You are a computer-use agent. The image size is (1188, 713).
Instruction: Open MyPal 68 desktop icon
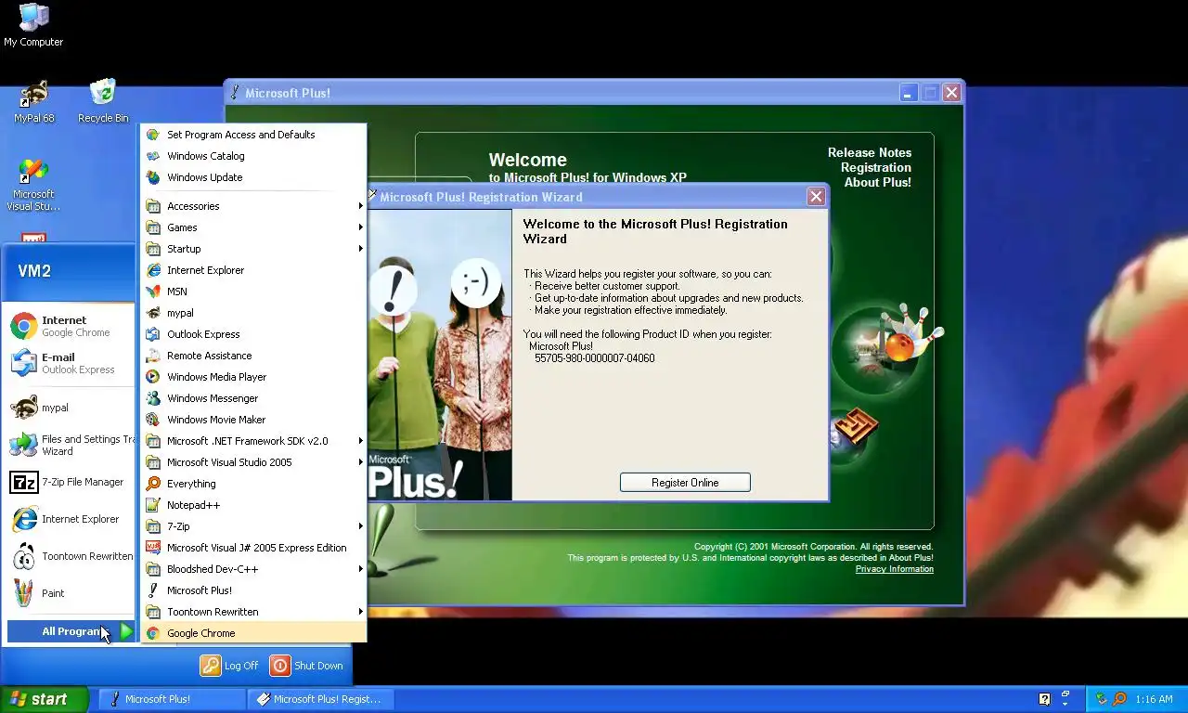tap(34, 101)
